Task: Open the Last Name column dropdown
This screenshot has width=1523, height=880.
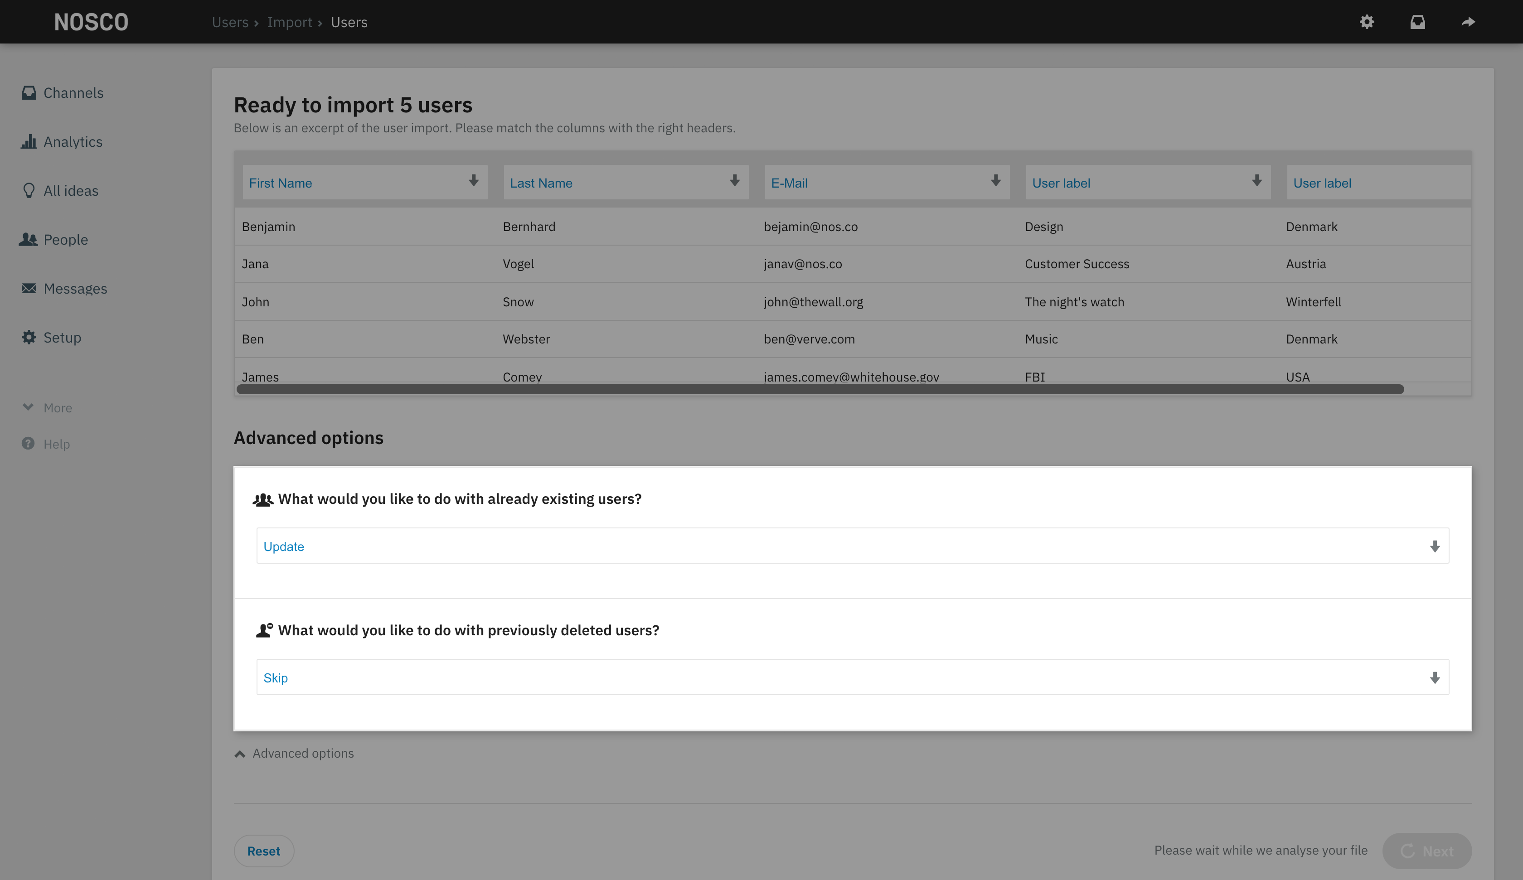Action: point(626,183)
